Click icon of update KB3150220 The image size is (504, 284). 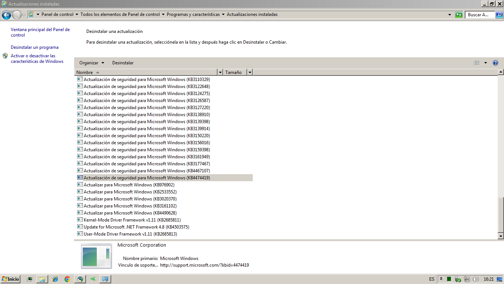80,135
